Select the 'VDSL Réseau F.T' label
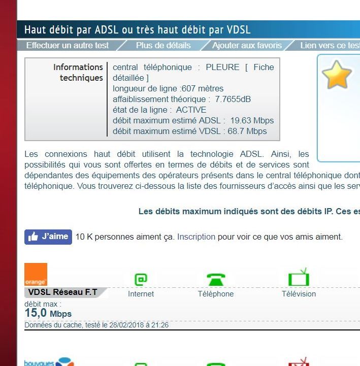360x366 pixels. 62,292
